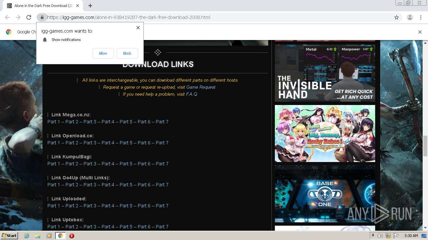Click the browser forward arrow

point(18,17)
